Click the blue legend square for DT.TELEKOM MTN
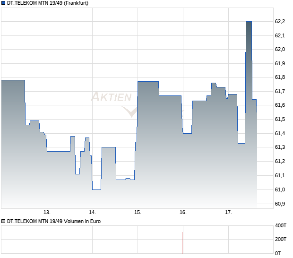Image resolution: width=293 pixels, height=258 pixels. [3, 3]
